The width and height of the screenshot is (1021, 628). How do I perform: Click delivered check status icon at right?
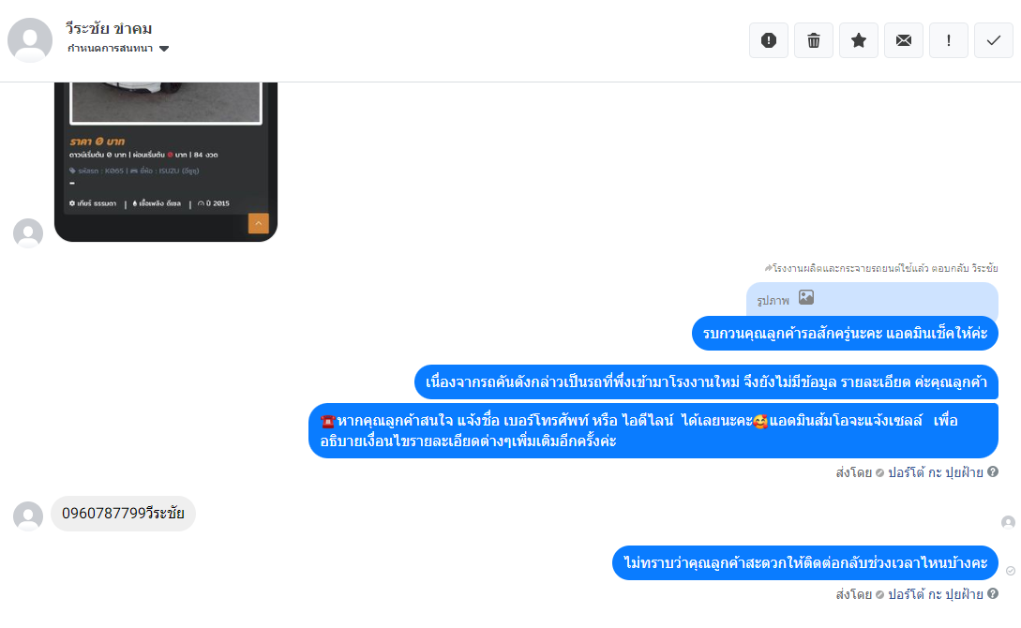click(x=1011, y=571)
